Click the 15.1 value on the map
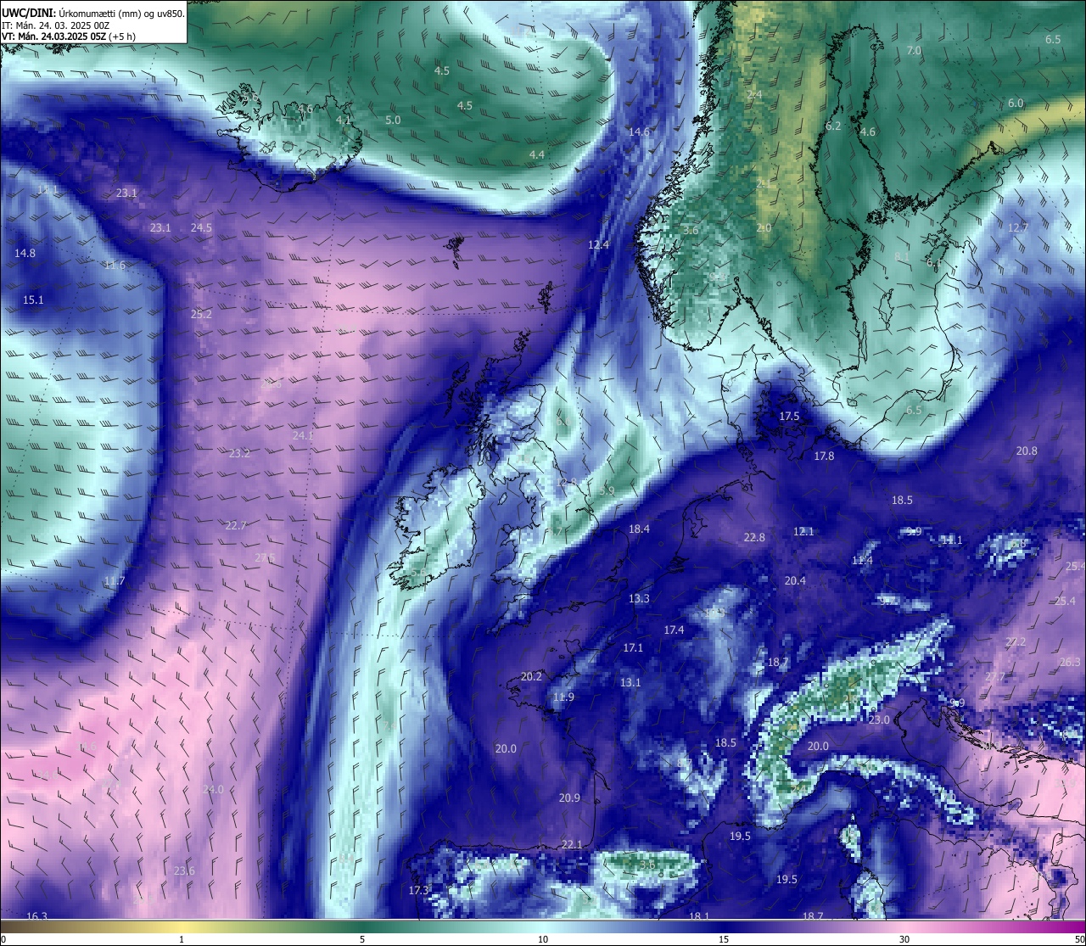Image resolution: width=1086 pixels, height=946 pixels. tap(33, 299)
